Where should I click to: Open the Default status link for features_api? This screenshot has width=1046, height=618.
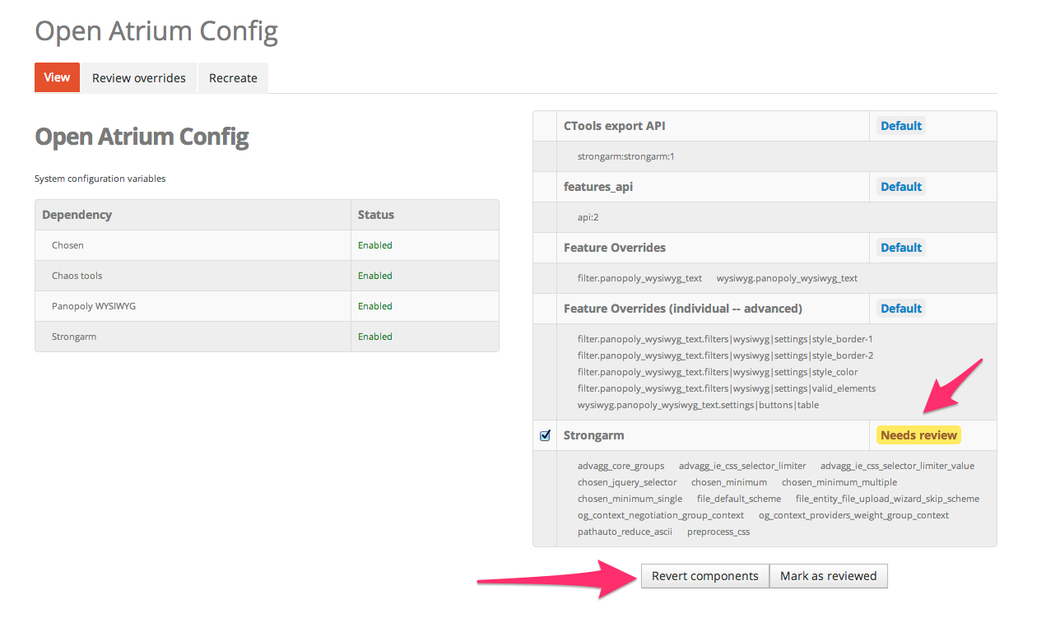click(x=901, y=187)
